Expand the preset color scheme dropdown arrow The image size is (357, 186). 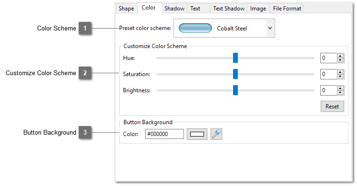tap(270, 28)
